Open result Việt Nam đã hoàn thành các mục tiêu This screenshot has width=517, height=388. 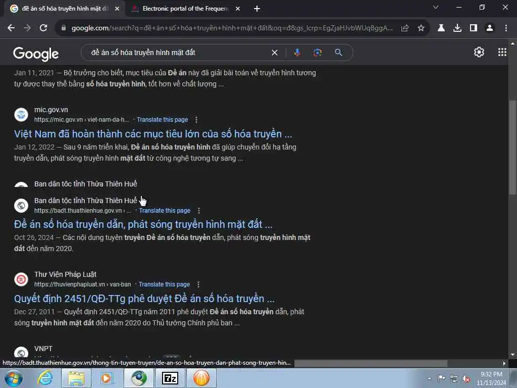pyautogui.click(x=153, y=134)
